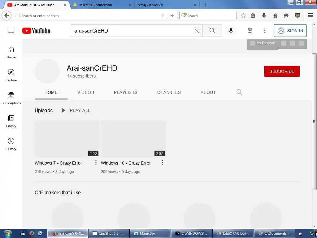
Task: Click the SIGN IN button
Action: tap(290, 31)
